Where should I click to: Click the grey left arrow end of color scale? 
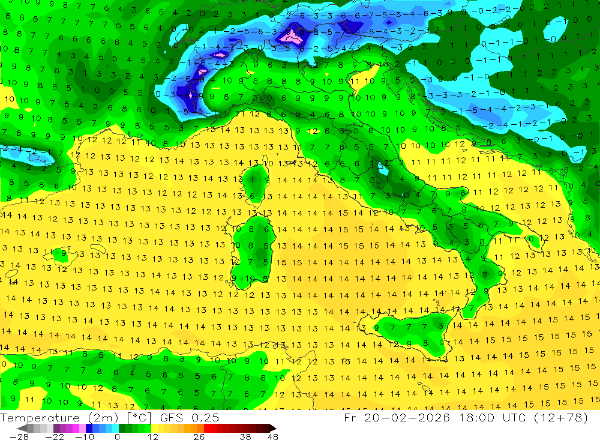pos(22,428)
